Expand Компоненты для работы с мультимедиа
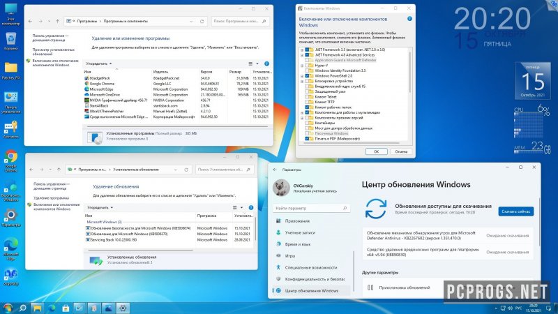558x314 pixels. [302, 112]
